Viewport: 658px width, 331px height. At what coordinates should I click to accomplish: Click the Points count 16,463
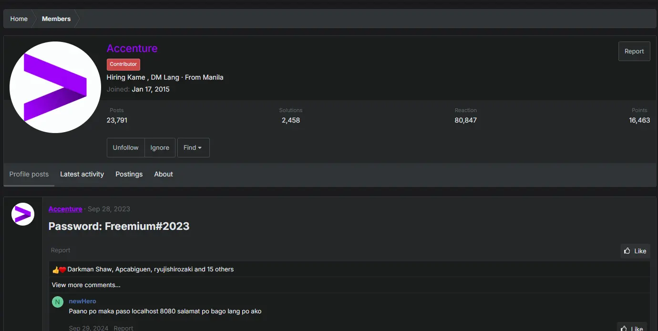coord(639,120)
